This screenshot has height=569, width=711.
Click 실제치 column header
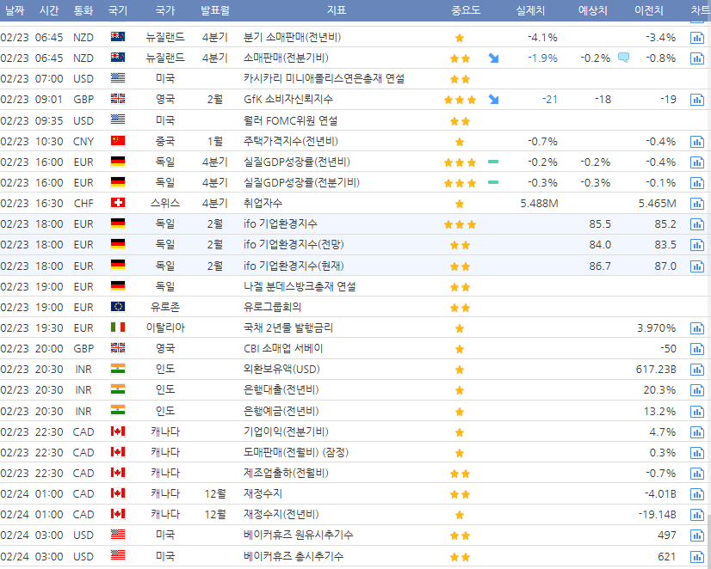(x=530, y=10)
